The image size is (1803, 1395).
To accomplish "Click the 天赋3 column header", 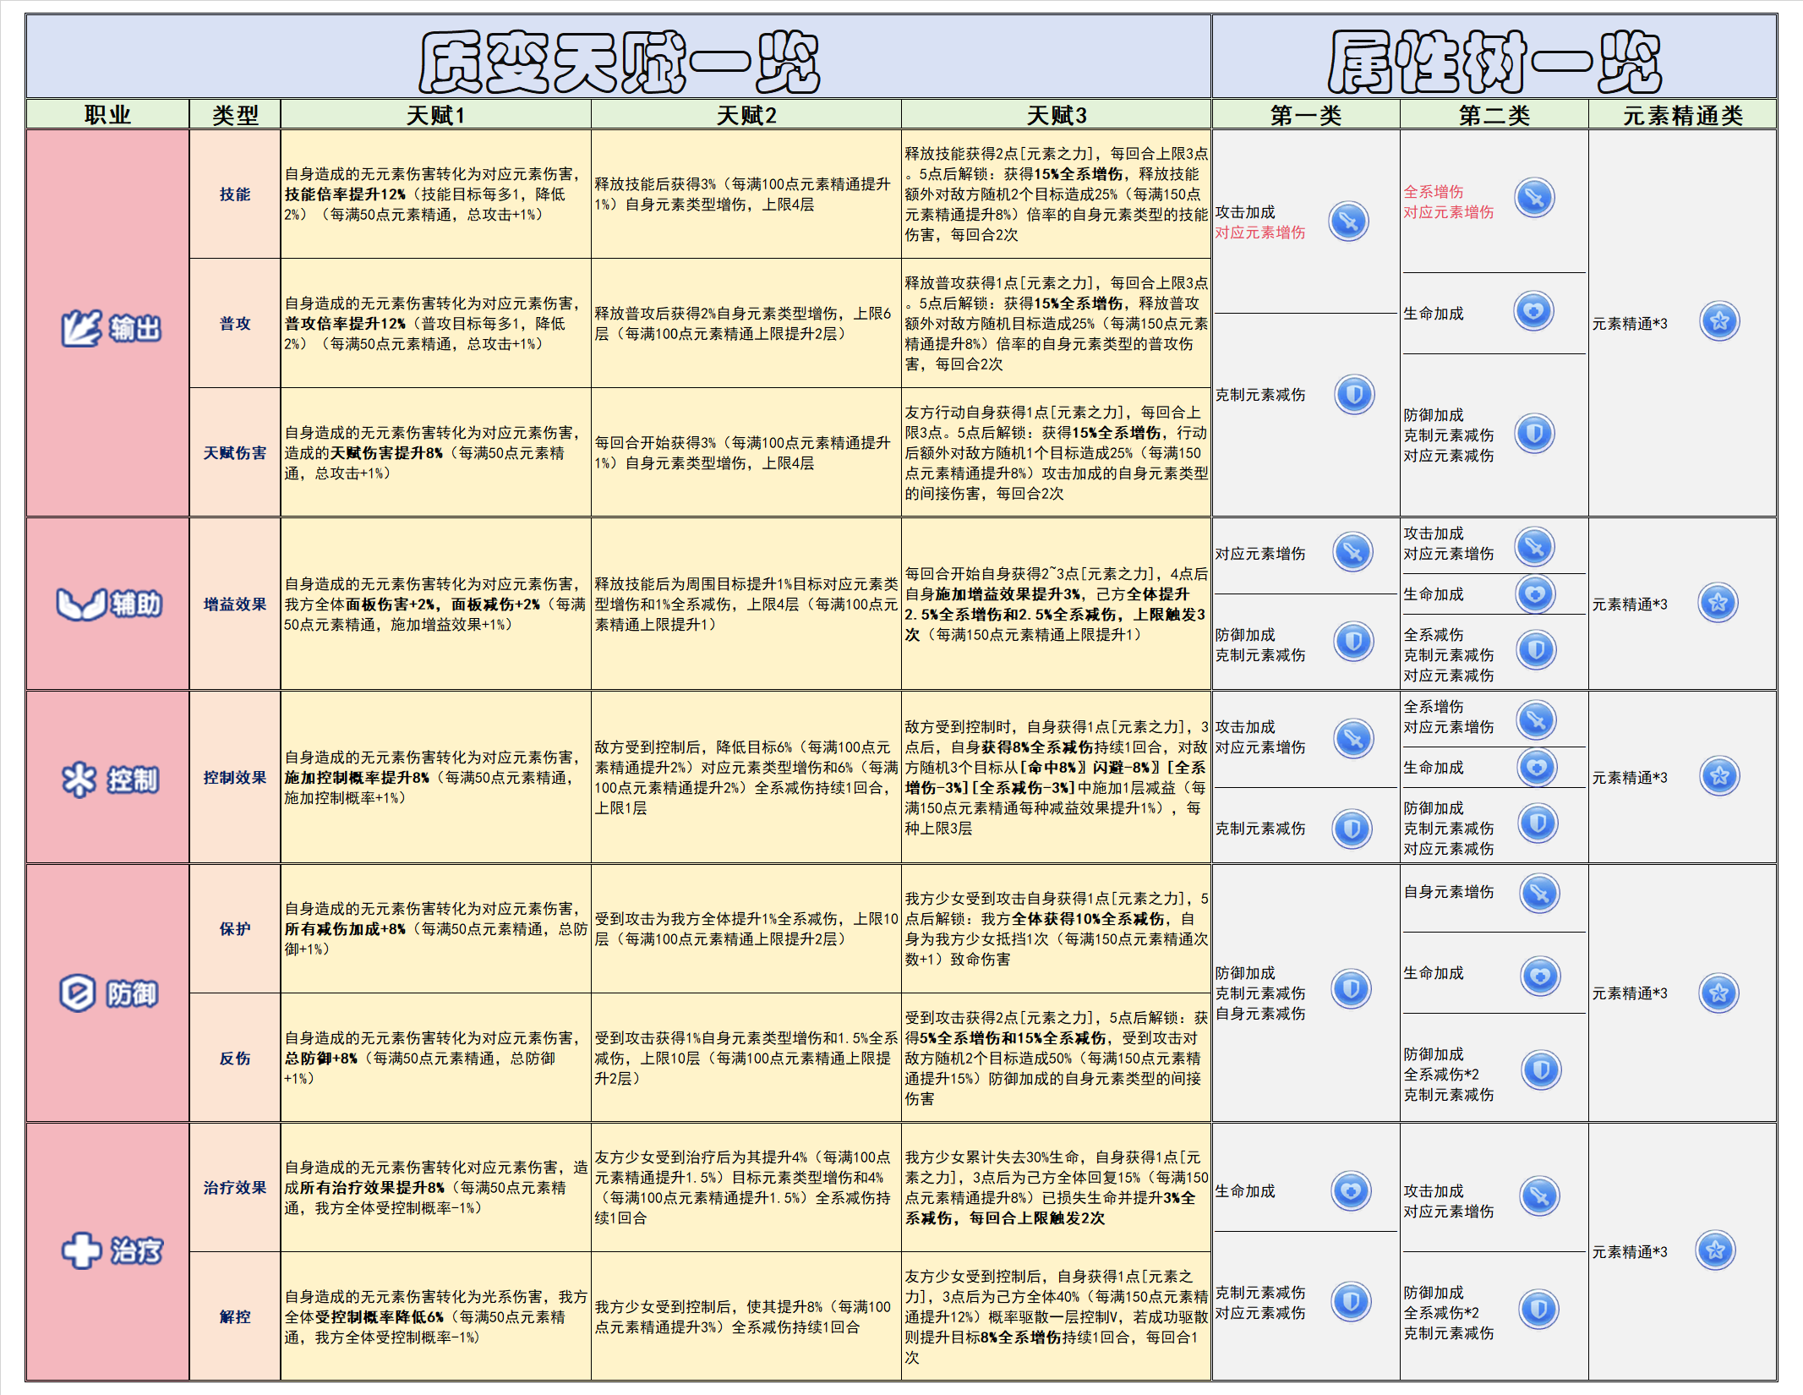I will [x=1057, y=115].
